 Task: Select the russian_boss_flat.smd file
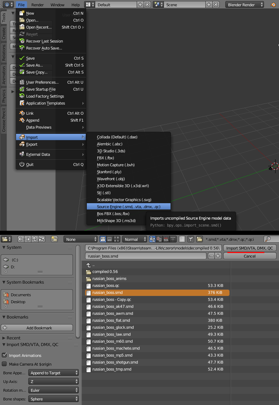pos(157,320)
